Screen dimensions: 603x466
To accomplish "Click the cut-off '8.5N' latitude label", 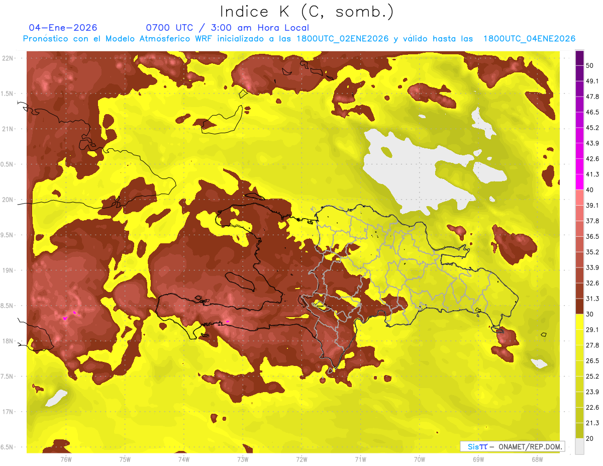I will tap(8, 306).
